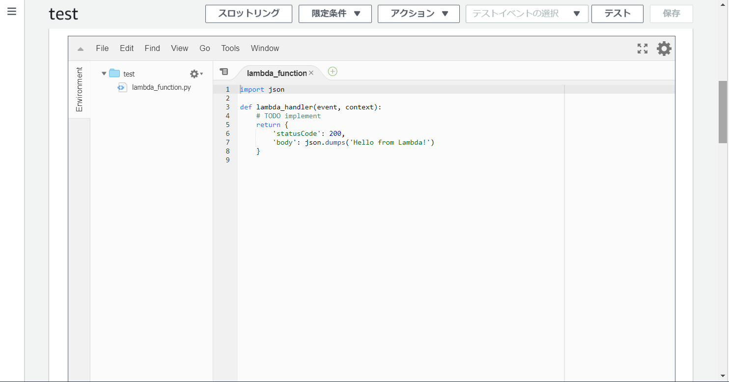Close the lambda_function tab
The image size is (729, 382).
click(x=311, y=73)
